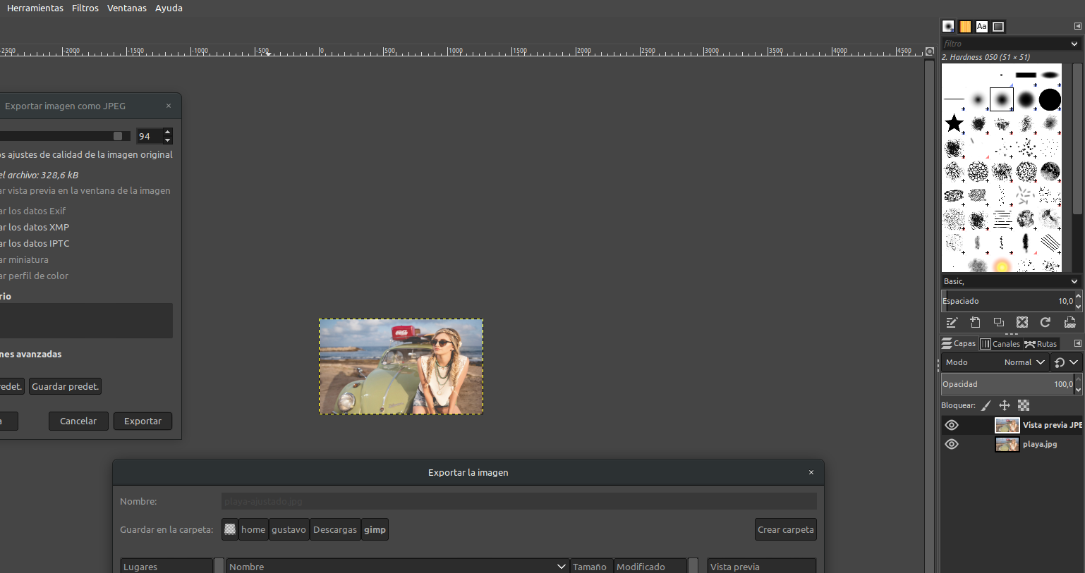Open the Filtros menu
The height and width of the screenshot is (573, 1085).
[x=85, y=8]
